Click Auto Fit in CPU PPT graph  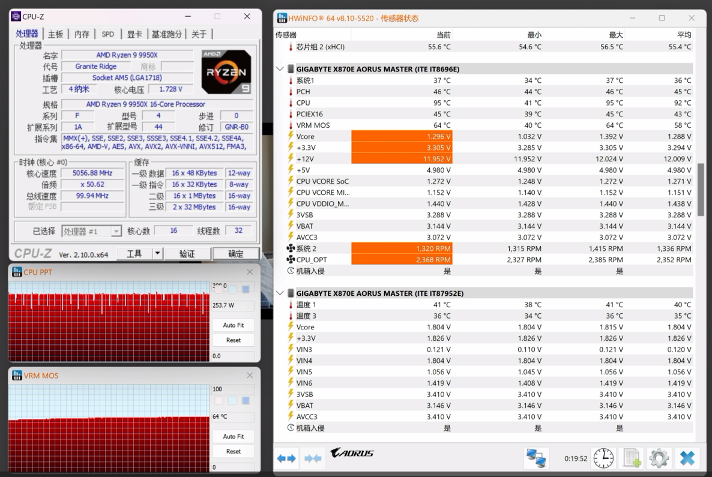point(233,325)
